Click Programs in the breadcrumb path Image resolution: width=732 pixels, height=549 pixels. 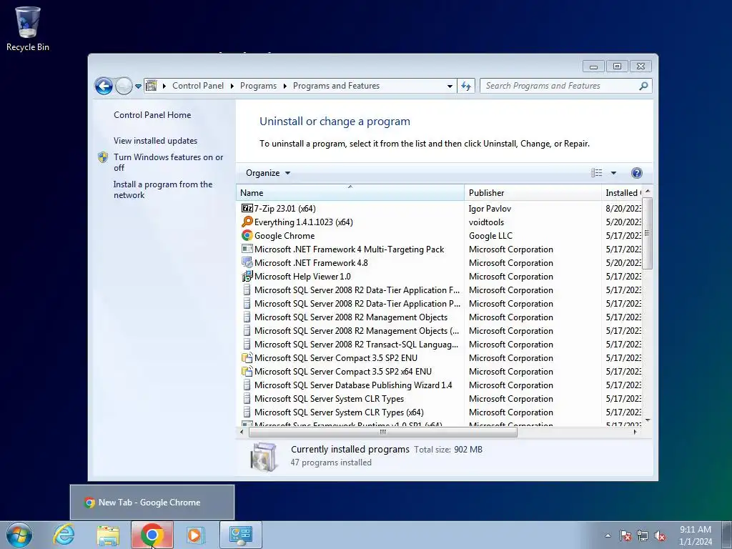click(x=258, y=86)
